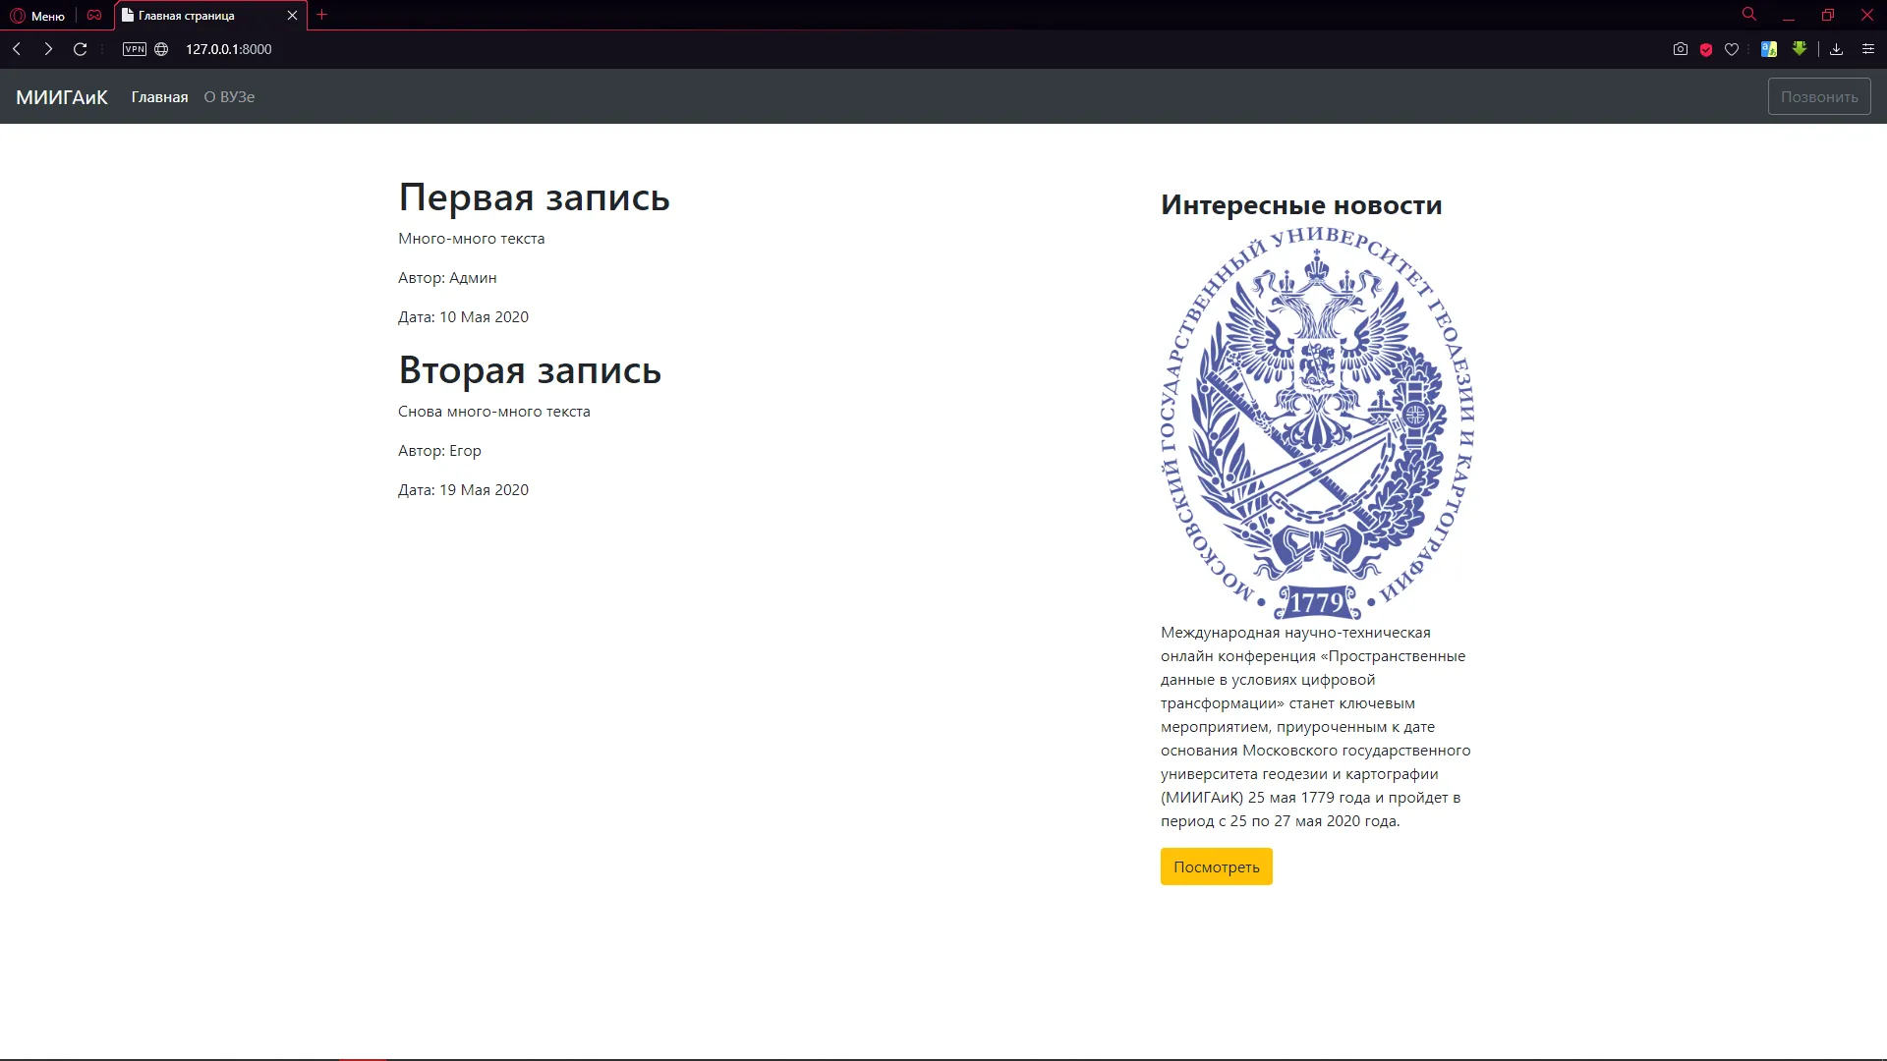Open the О ВУЗе navigation link
The width and height of the screenshot is (1887, 1061).
229,96
